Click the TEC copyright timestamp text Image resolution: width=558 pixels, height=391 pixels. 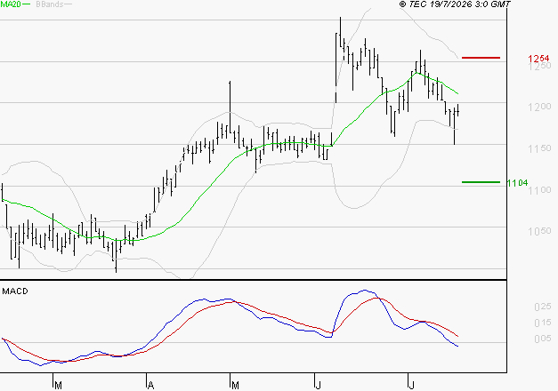455,4
